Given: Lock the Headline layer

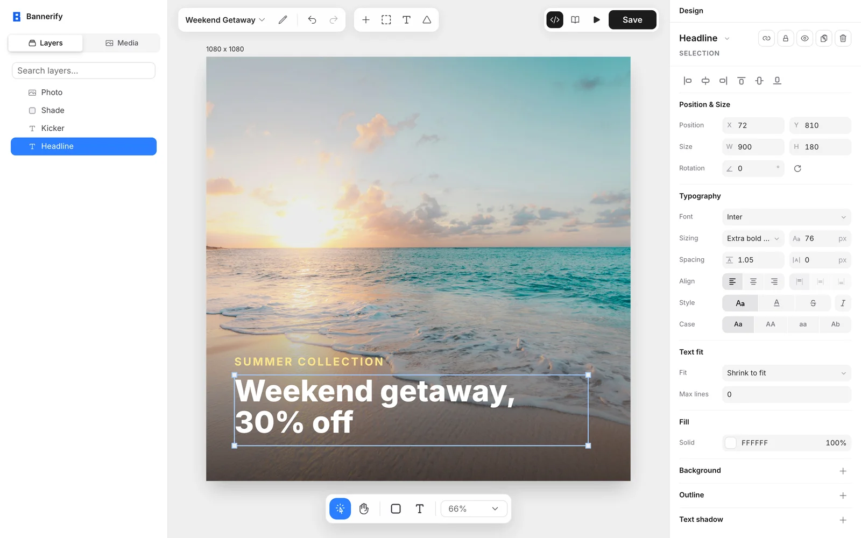Looking at the screenshot, I should tap(786, 38).
